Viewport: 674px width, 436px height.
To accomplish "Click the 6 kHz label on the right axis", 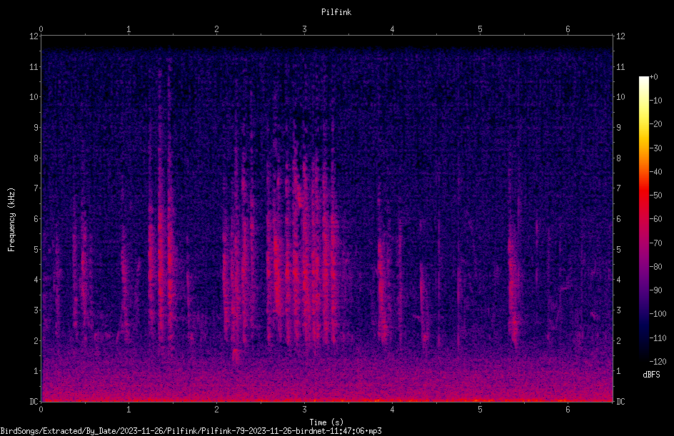I will 618,218.
